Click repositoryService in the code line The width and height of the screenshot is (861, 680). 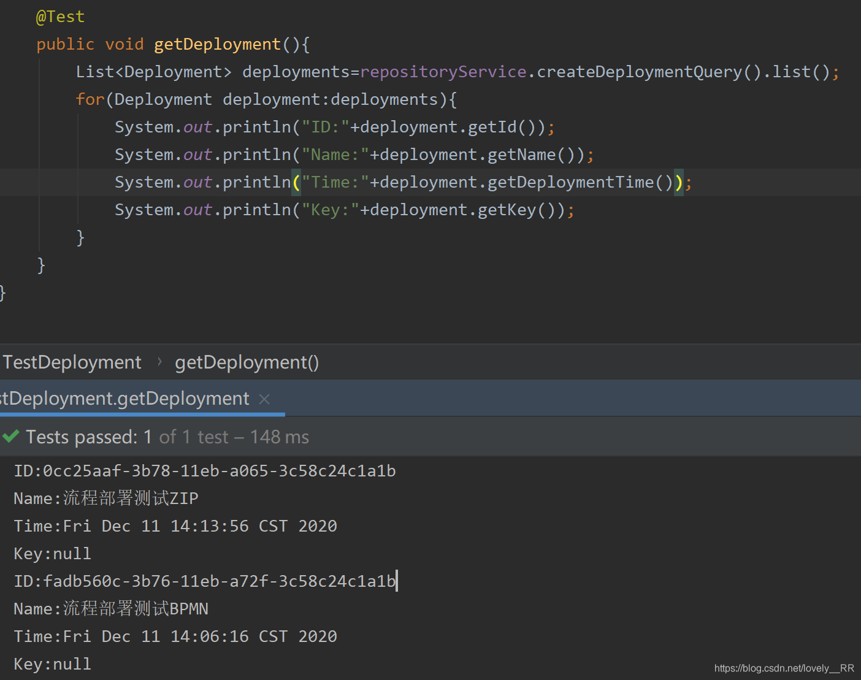tap(443, 72)
